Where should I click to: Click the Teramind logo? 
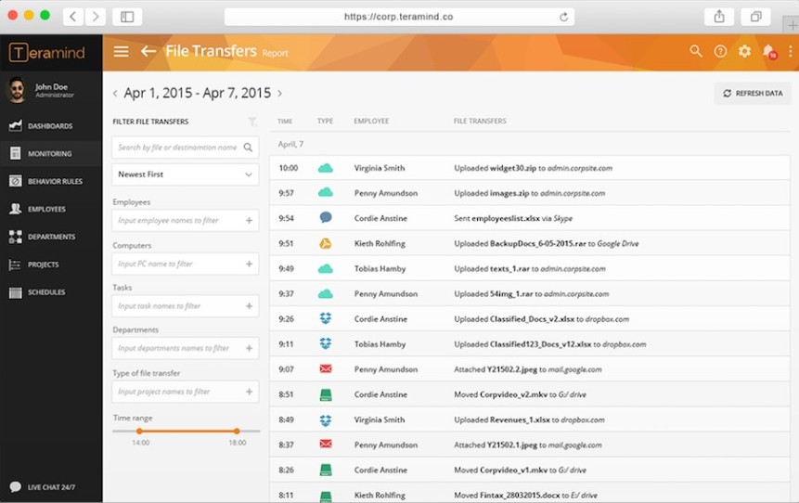(47, 53)
